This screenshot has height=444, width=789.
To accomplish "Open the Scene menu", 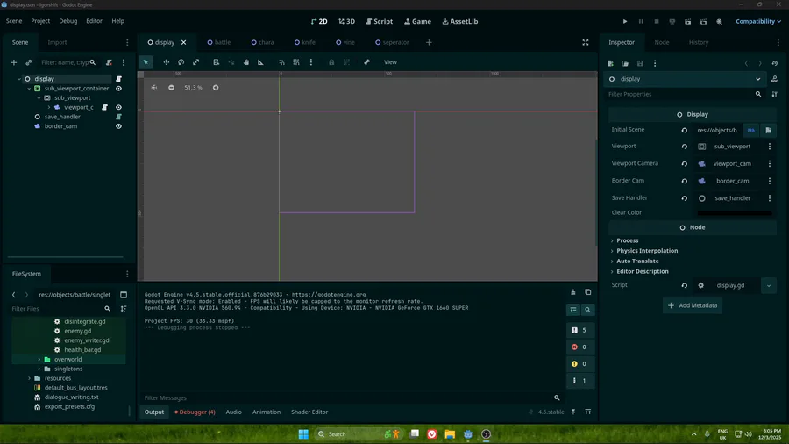I will click(14, 21).
